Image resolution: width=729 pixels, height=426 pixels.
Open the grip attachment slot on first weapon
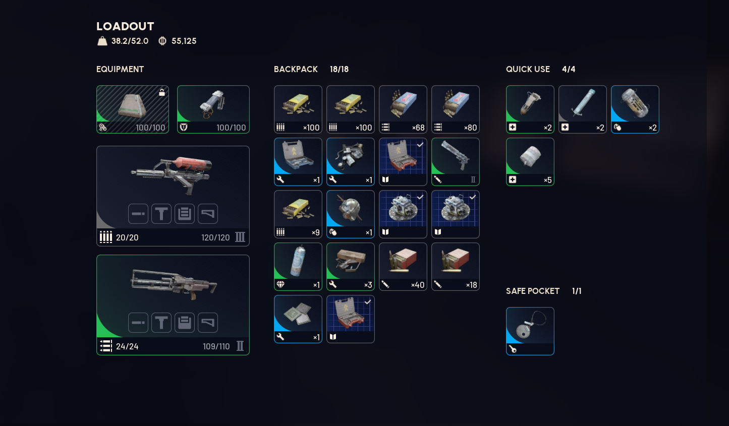161,214
